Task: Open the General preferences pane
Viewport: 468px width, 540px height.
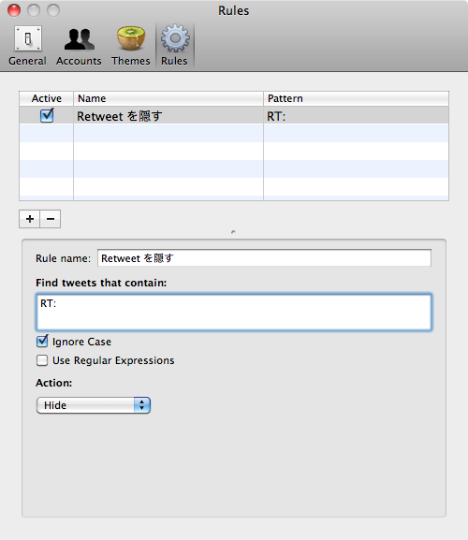Action: point(27,46)
